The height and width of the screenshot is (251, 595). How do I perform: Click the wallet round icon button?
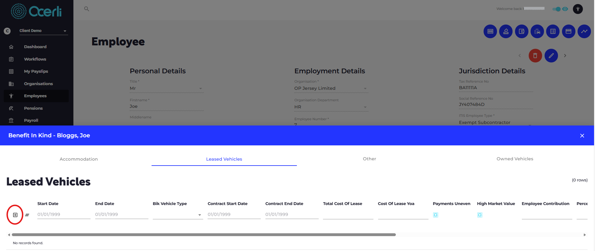click(x=522, y=31)
